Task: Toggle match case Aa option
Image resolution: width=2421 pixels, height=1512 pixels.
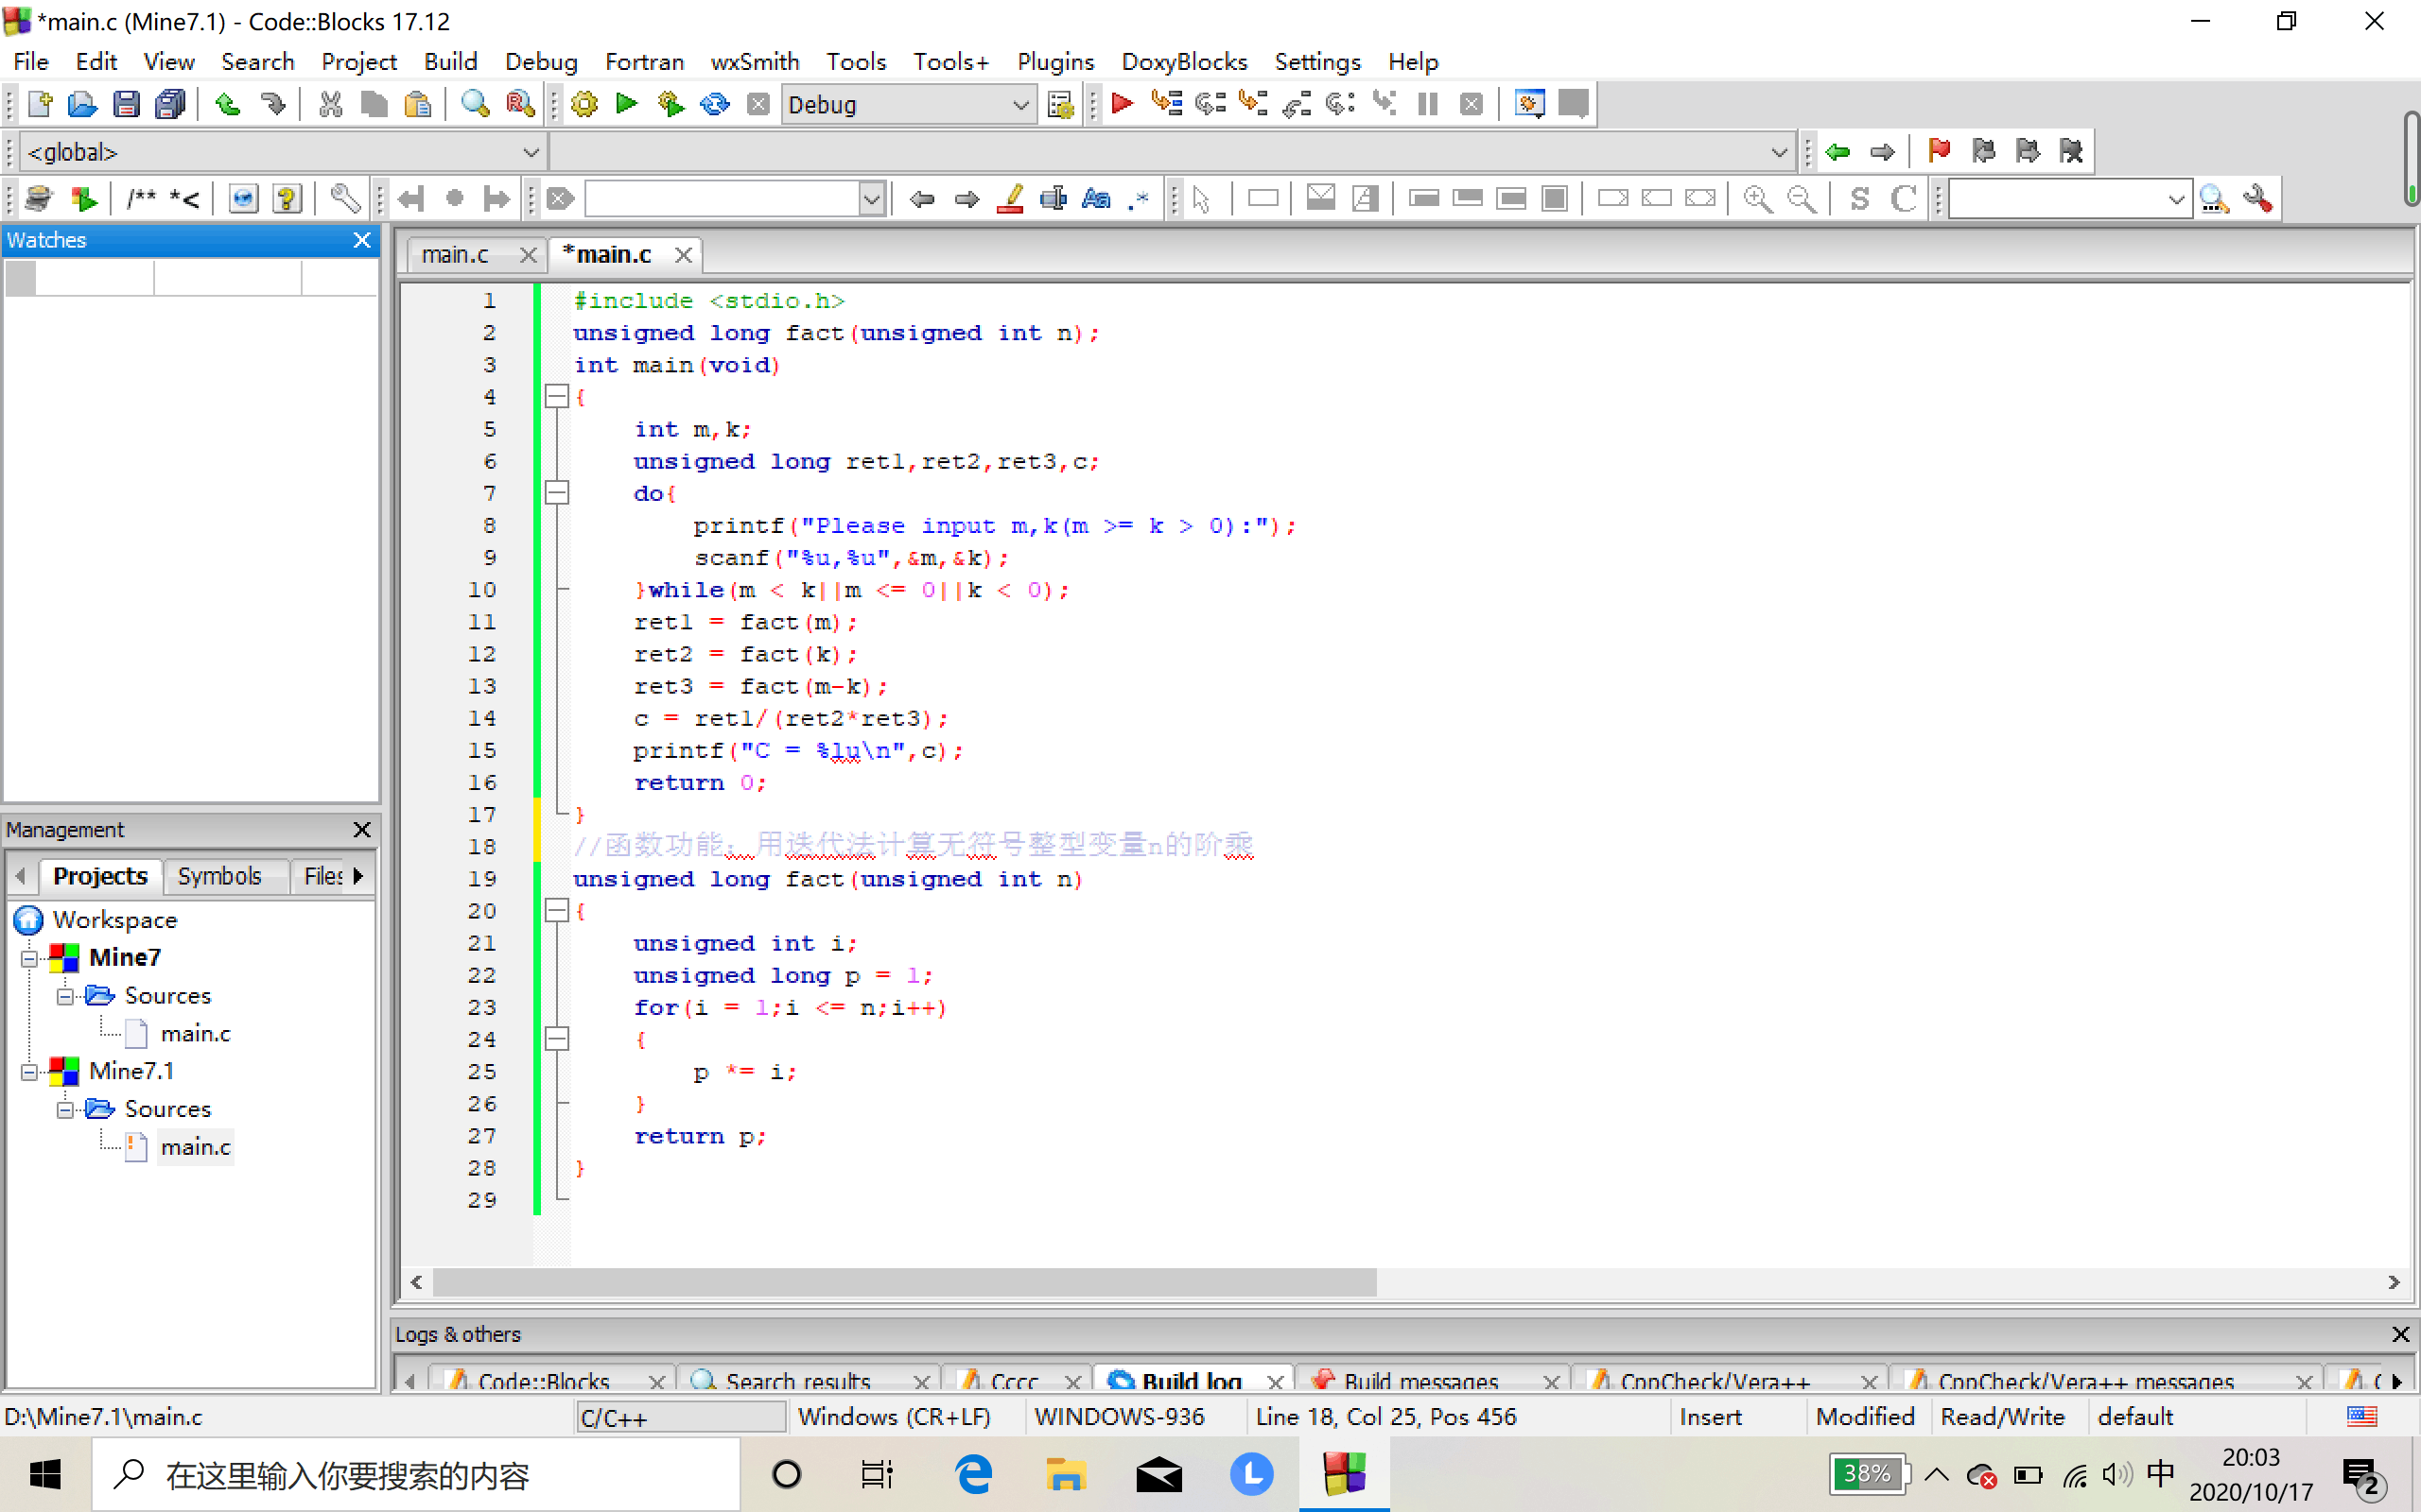Action: click(x=1096, y=199)
